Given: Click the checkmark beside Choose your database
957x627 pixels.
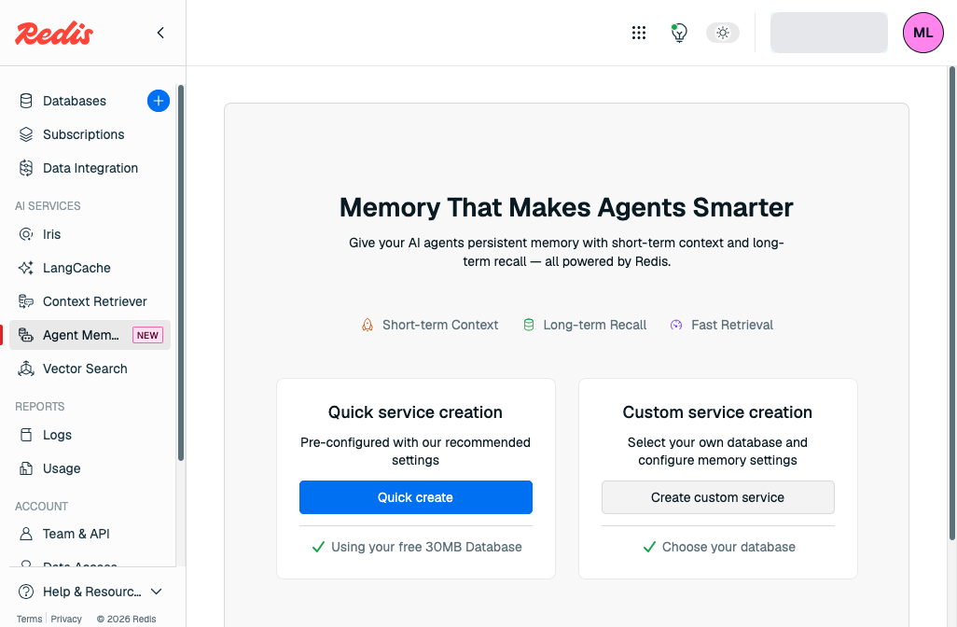Looking at the screenshot, I should [x=649, y=547].
